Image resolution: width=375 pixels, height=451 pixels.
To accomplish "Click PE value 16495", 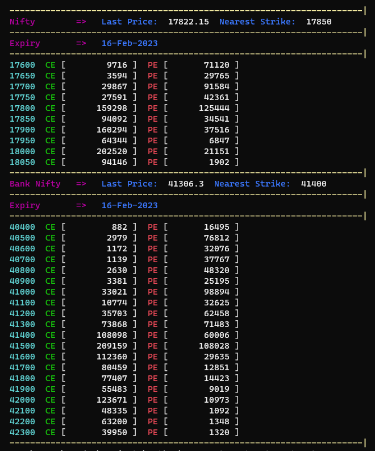I will [216, 227].
